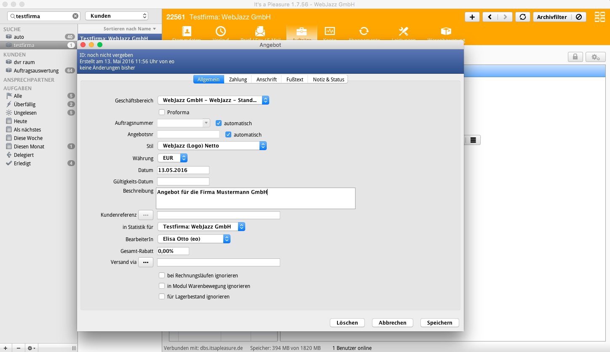610x352 pixels.
Task: Click the Kundenreferenz ellipsis button
Action: coord(146,215)
